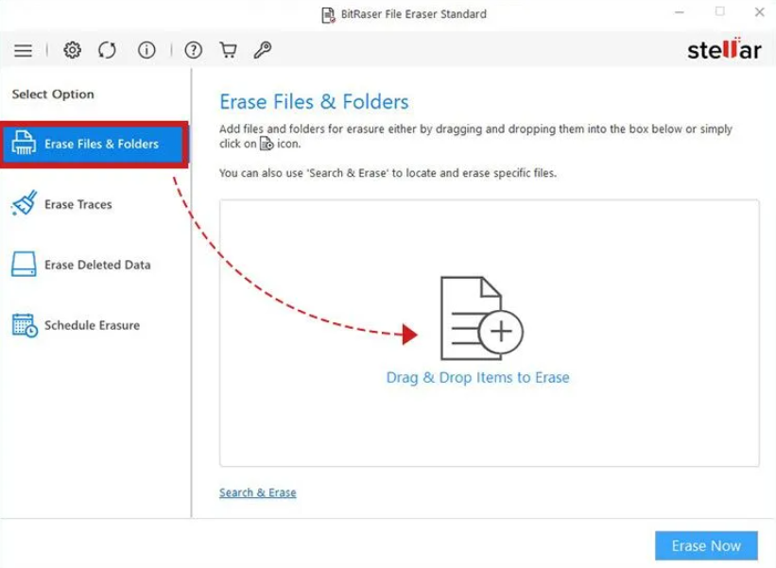The height and width of the screenshot is (568, 776).
Task: Click the Stellar logo
Action: pos(725,49)
